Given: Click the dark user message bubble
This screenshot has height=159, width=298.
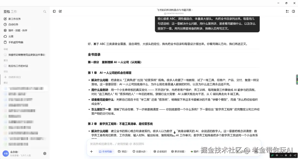Looking at the screenshot, I should tap(207, 24).
